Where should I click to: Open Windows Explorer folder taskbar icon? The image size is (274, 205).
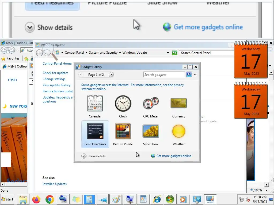(x=23, y=199)
